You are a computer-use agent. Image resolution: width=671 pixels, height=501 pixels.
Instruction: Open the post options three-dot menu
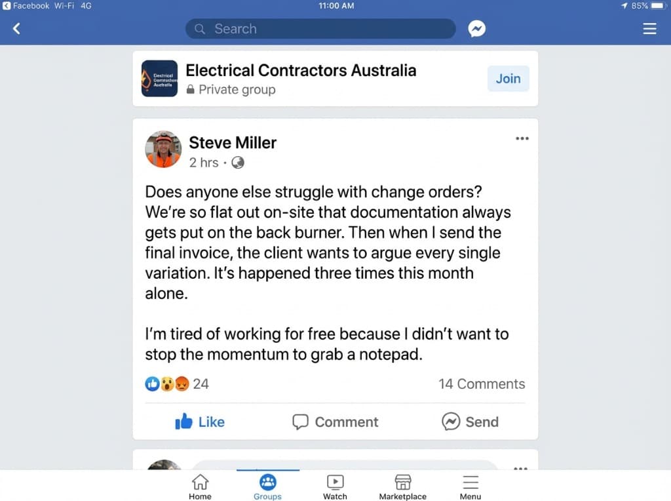522,138
